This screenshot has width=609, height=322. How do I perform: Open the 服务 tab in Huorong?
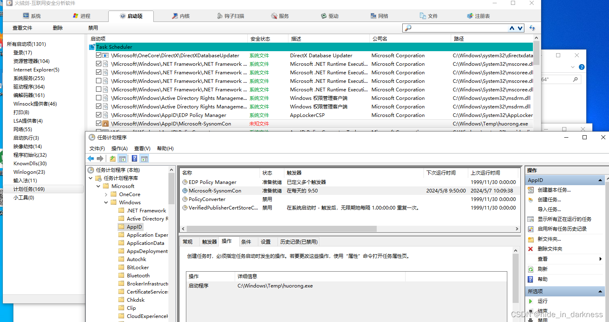(280, 16)
